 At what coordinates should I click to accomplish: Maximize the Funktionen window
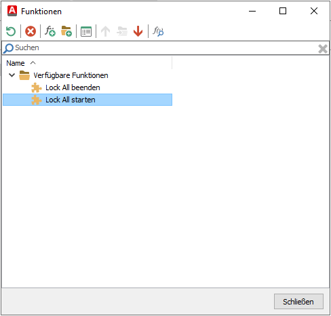click(283, 11)
